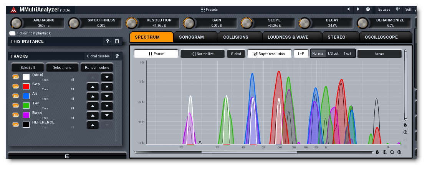Click Random colors button

click(97, 68)
